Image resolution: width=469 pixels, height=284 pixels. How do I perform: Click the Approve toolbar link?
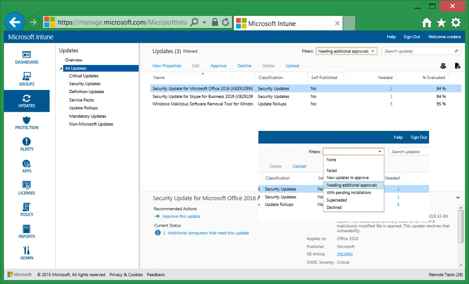[218, 66]
